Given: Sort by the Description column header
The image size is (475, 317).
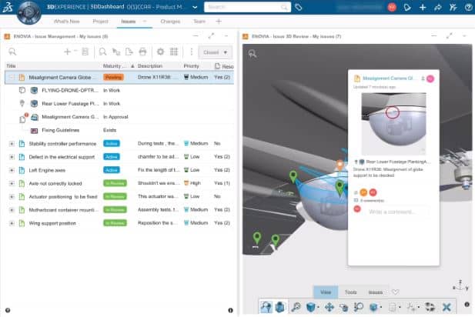Looking at the screenshot, I should pyautogui.click(x=149, y=65).
